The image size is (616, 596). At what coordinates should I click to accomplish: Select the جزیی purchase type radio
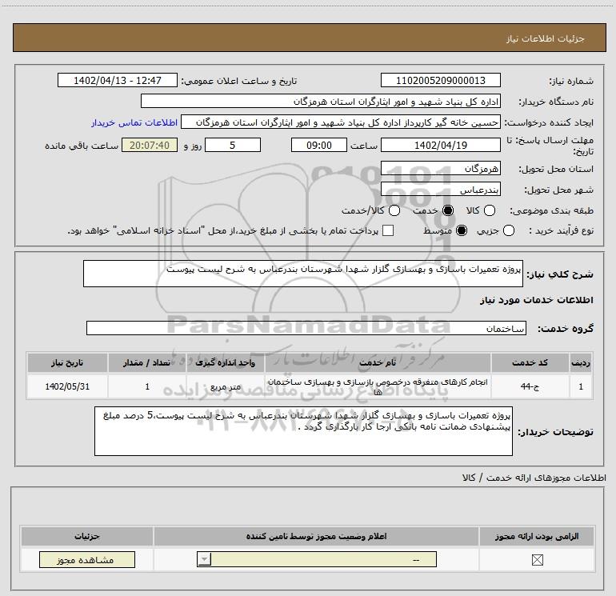pyautogui.click(x=508, y=230)
